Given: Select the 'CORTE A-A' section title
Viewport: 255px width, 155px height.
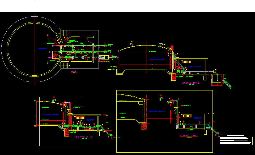Looking at the screenshot, I should pyautogui.click(x=84, y=137).
